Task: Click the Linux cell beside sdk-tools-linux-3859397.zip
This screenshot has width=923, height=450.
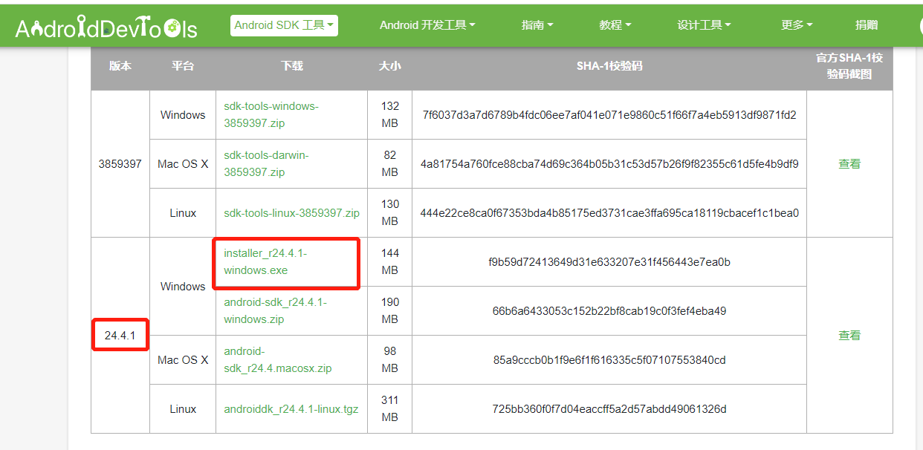Action: tap(183, 213)
